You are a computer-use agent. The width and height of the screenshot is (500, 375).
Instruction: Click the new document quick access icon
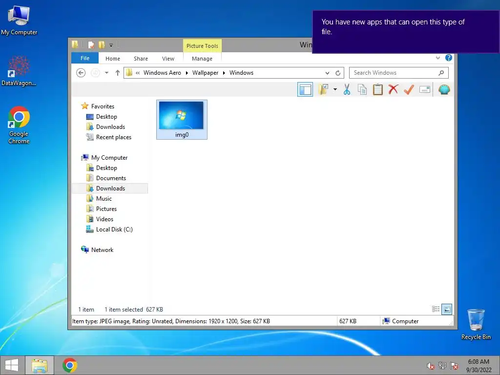91,45
